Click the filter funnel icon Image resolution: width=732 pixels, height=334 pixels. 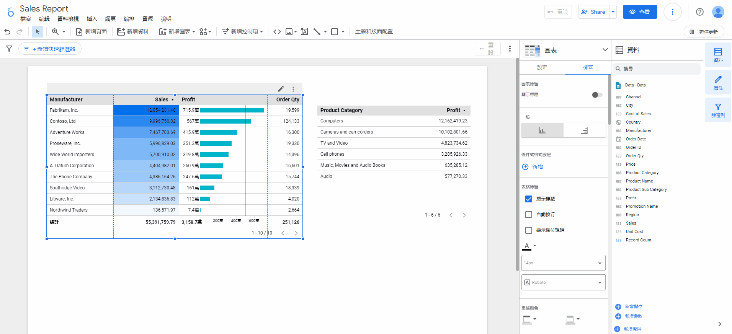(9, 49)
